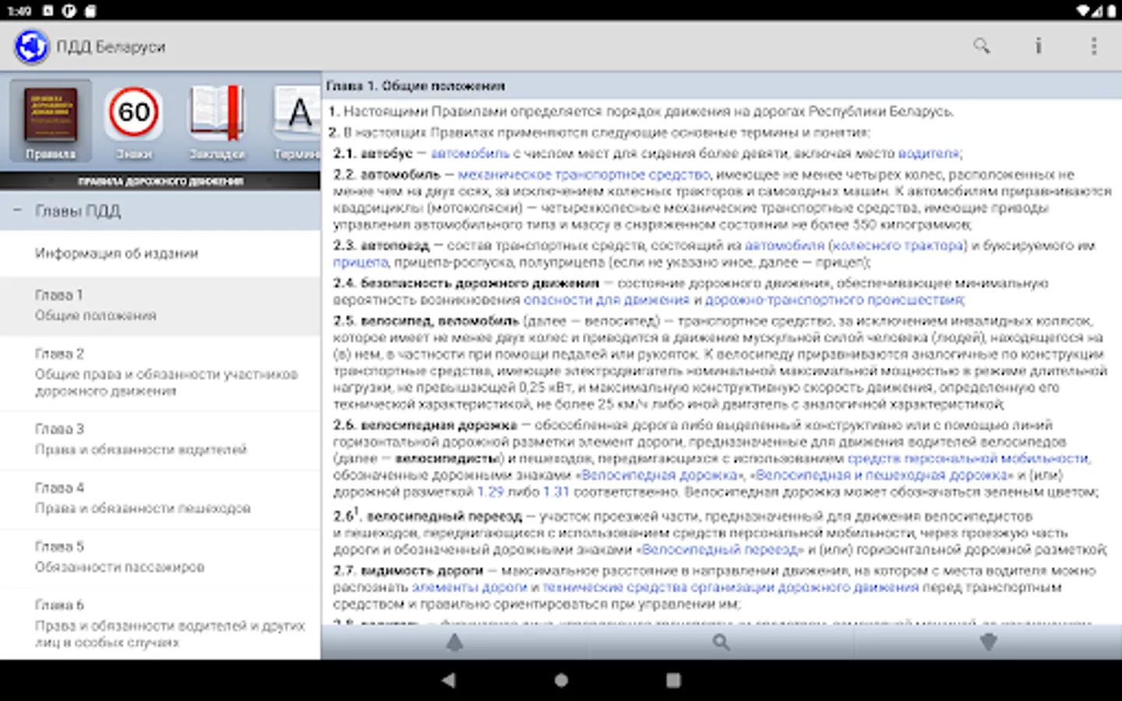The image size is (1122, 701).
Task: Follow the опасности для движения link
Action: point(606,300)
